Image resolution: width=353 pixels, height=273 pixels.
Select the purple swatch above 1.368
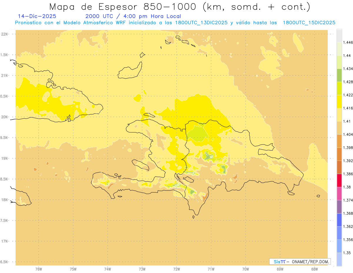[x=339, y=207]
